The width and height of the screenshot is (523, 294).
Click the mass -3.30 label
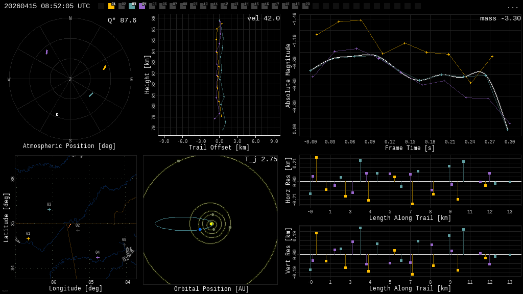coord(500,18)
